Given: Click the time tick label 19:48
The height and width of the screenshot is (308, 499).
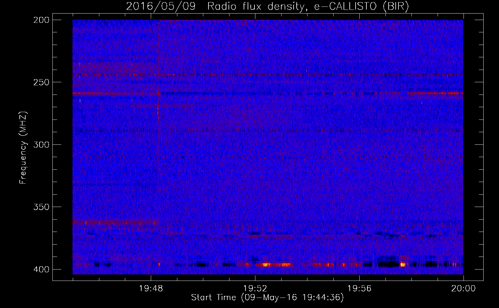Looking at the screenshot, I should [151, 289].
